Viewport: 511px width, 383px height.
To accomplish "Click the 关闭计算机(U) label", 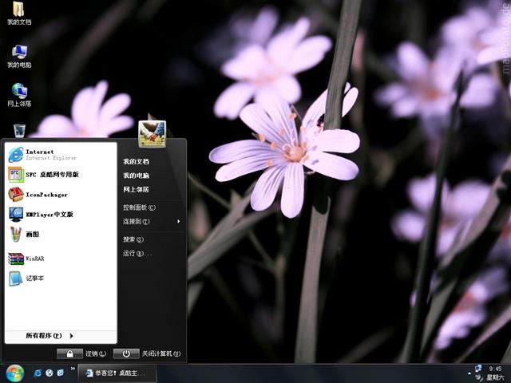I will click(x=161, y=353).
